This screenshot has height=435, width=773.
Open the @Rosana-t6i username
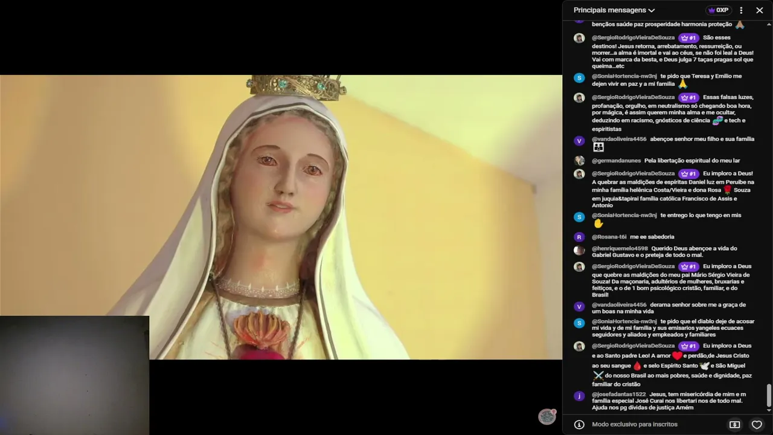(609, 237)
